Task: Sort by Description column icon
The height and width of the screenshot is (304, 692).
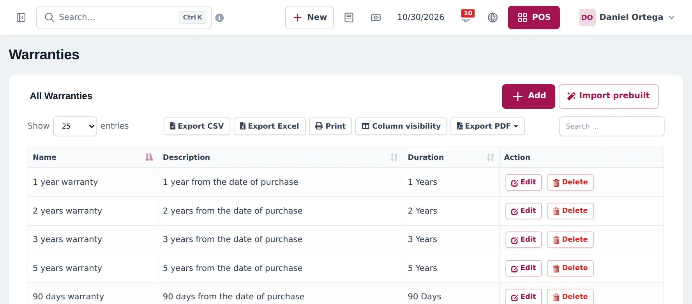Action: point(394,157)
